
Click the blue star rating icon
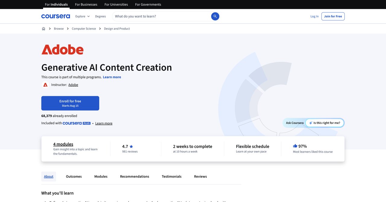[x=131, y=147]
